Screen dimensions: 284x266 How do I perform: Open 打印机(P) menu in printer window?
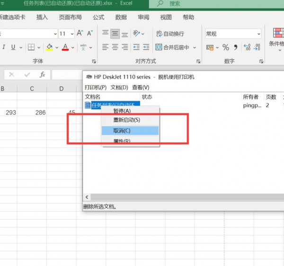pos(96,88)
